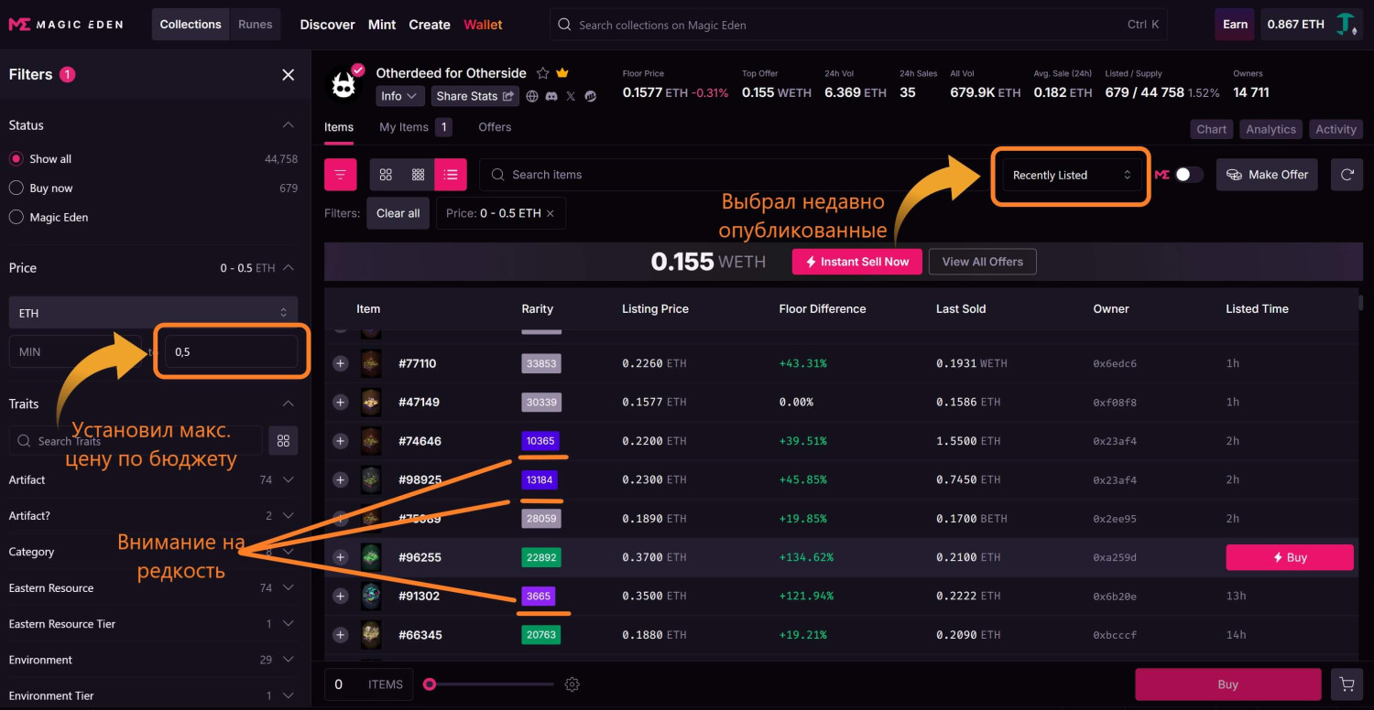Click View All Offers button
This screenshot has height=710, width=1374.
[983, 262]
